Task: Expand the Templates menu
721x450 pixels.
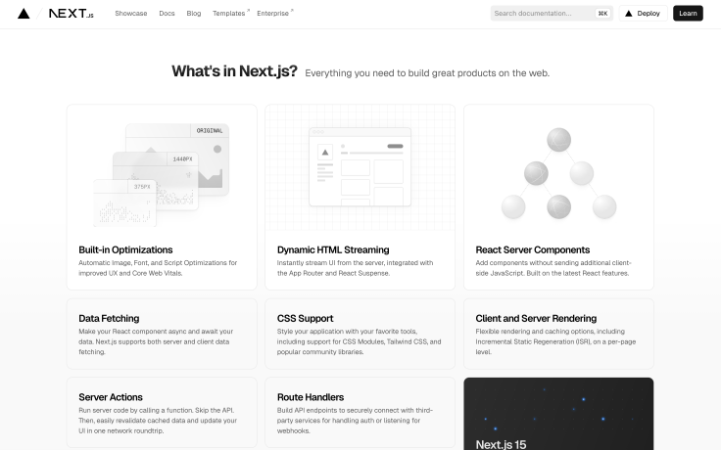Action: pos(229,14)
